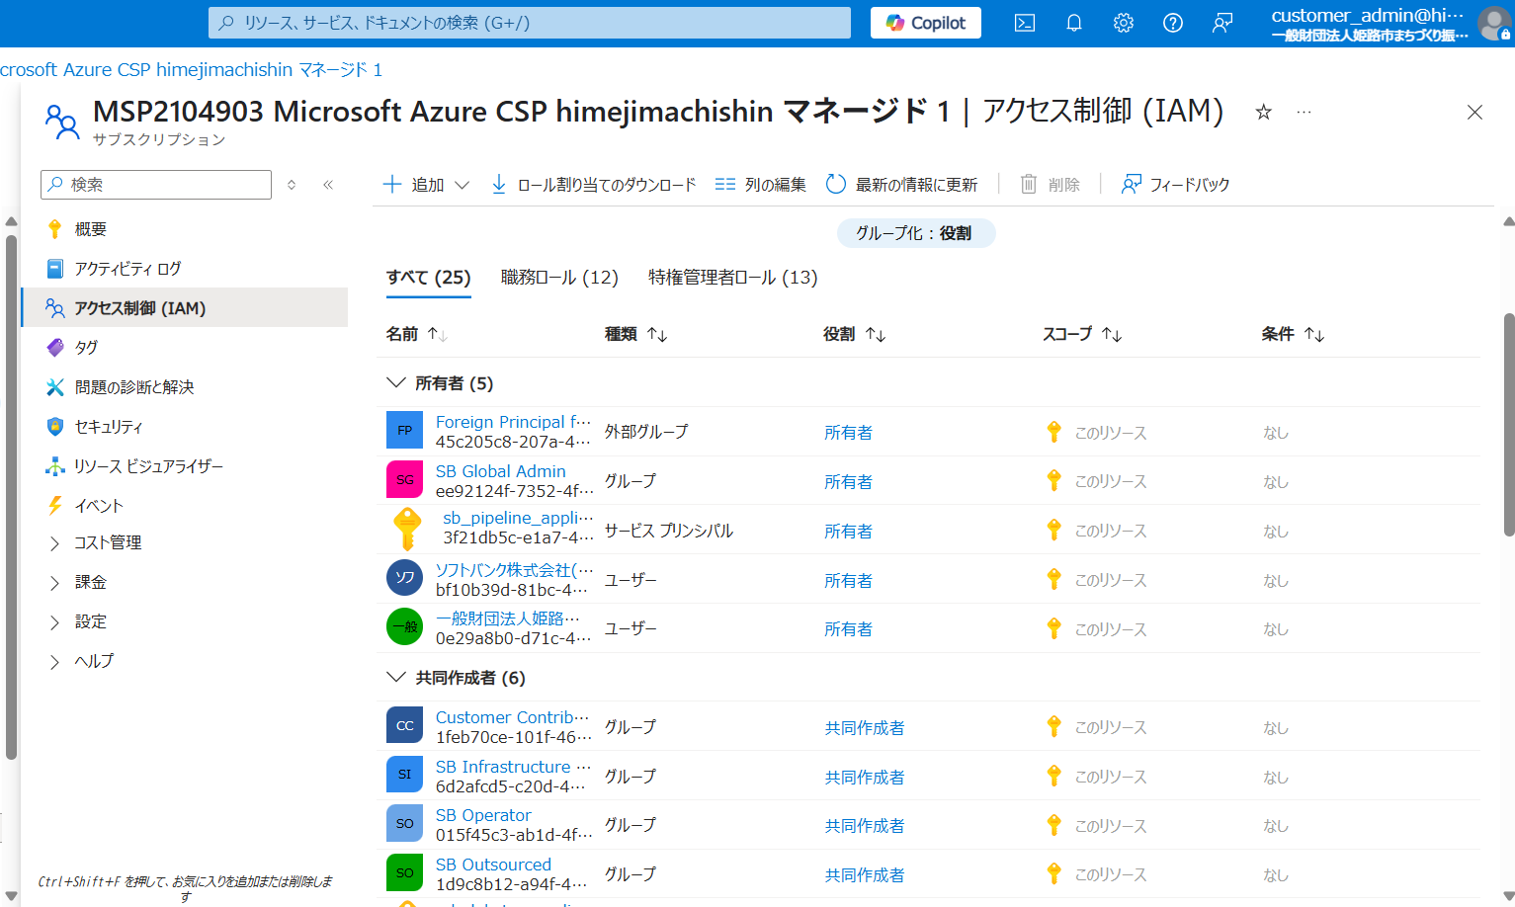Screen dimensions: 1515x907
Task: Switch to 特権管理者ロール (13) tab
Action: (x=733, y=278)
